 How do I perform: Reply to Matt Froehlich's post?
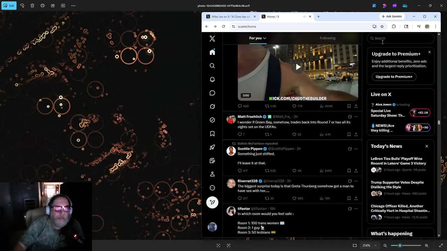(x=240, y=135)
